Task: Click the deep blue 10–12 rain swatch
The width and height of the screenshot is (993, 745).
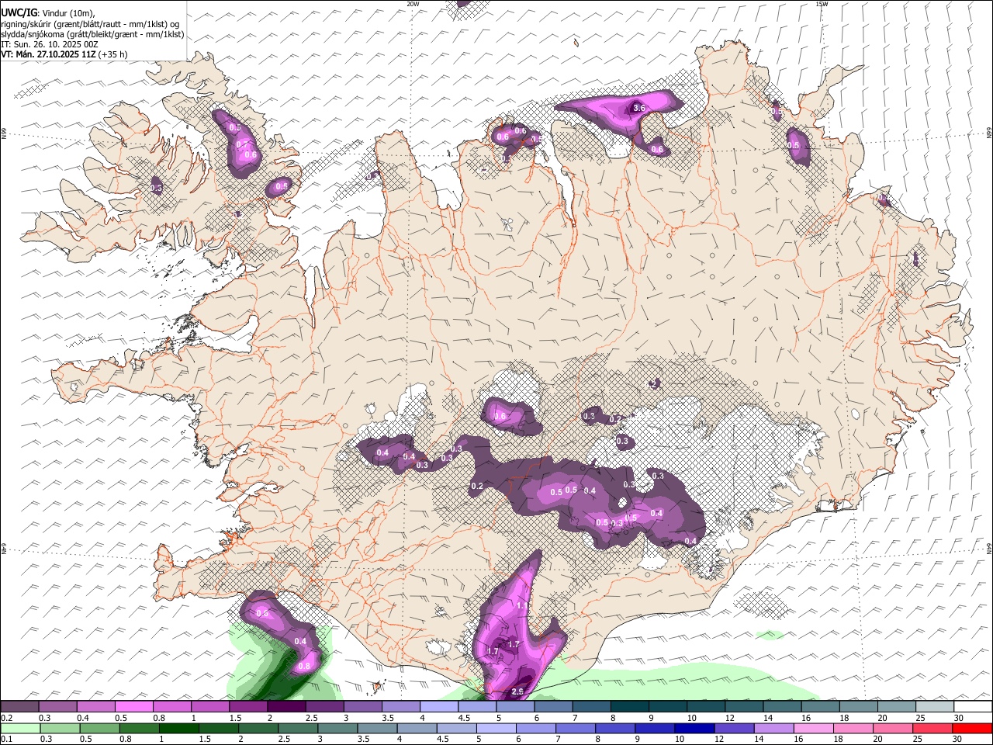Action: [693, 728]
